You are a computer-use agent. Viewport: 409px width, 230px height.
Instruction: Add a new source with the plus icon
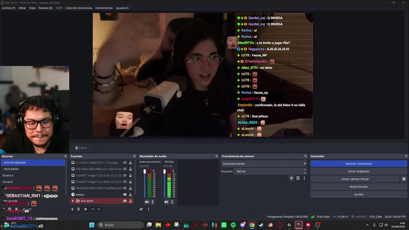(72, 209)
